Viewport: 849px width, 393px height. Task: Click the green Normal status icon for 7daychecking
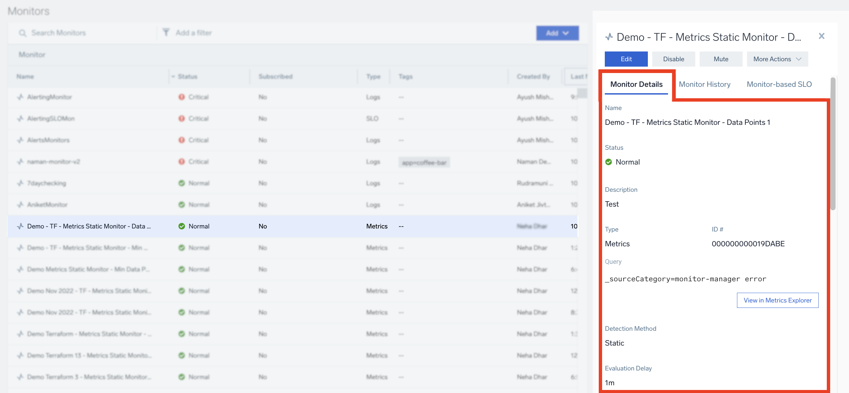click(182, 183)
